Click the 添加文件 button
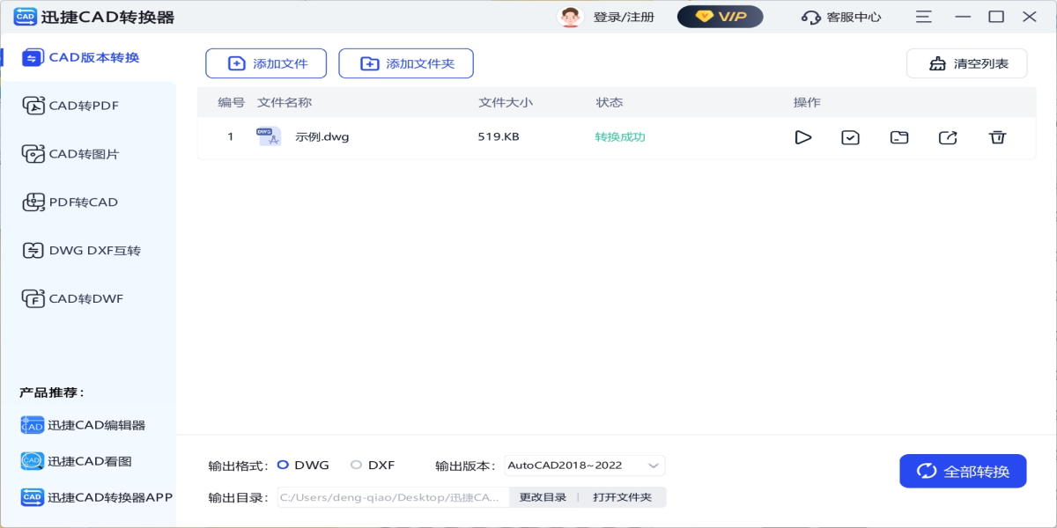The height and width of the screenshot is (528, 1057). point(266,63)
